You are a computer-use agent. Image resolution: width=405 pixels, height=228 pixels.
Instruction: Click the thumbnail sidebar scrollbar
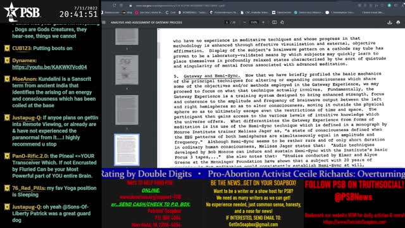158,51
